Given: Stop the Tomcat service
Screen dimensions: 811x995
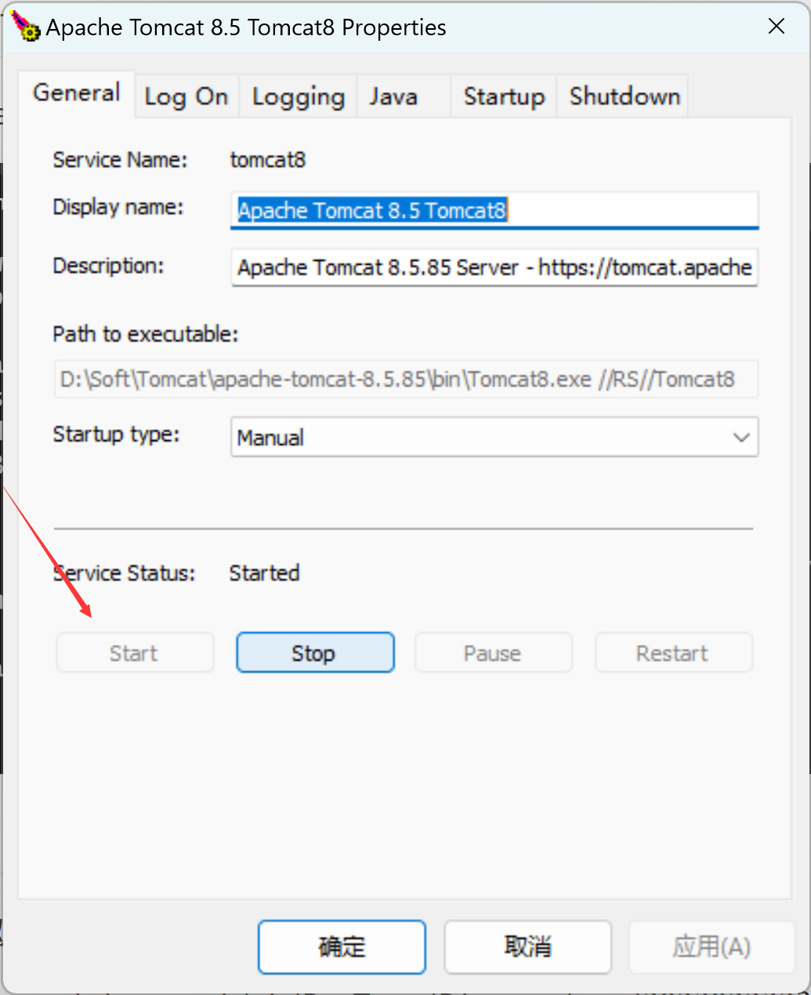Looking at the screenshot, I should [315, 653].
